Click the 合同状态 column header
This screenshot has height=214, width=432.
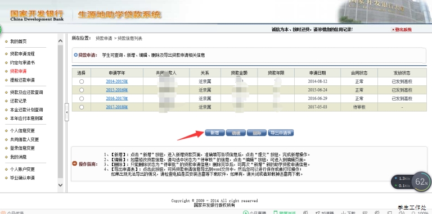359,73
